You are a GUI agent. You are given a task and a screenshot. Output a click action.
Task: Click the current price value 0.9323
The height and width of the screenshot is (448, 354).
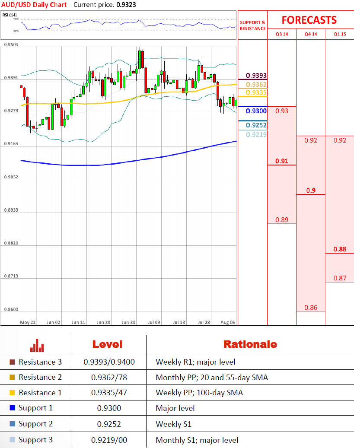pyautogui.click(x=126, y=5)
